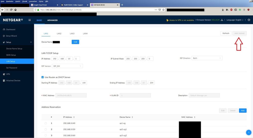Select reservation row 2 radio button
Screen dimensions: 253x138
[x=46, y=129]
